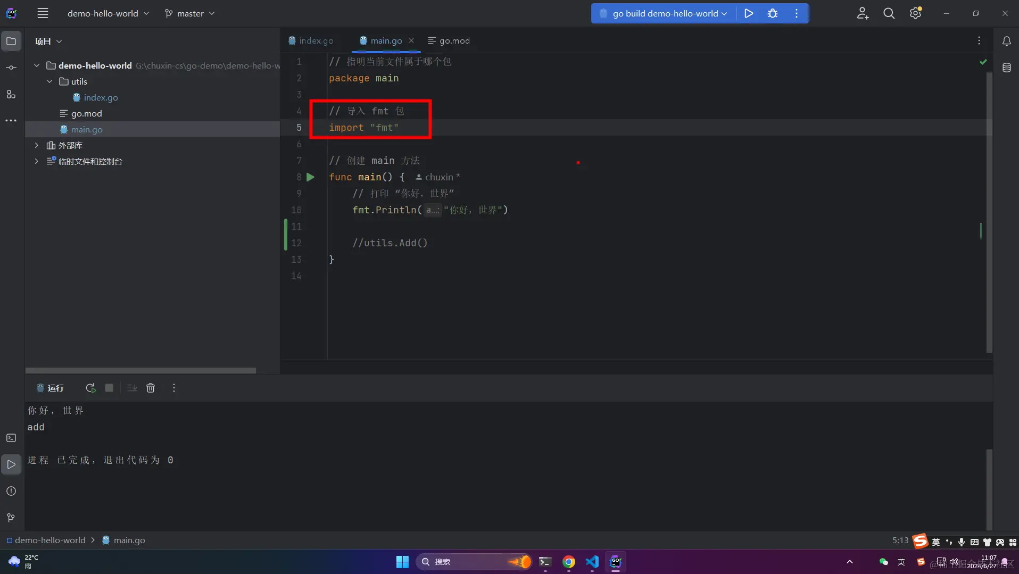This screenshot has width=1019, height=574.
Task: Open IDE settings gear
Action: [x=915, y=13]
